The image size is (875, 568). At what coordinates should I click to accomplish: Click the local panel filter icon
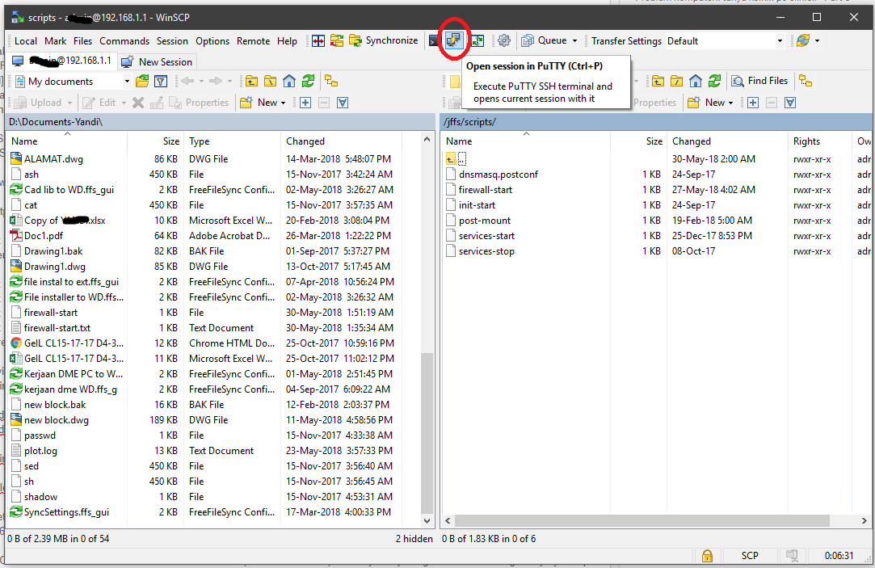pyautogui.click(x=161, y=81)
